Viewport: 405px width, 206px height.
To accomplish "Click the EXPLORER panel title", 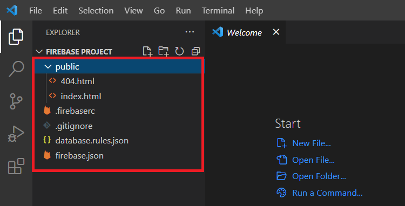I will [63, 32].
